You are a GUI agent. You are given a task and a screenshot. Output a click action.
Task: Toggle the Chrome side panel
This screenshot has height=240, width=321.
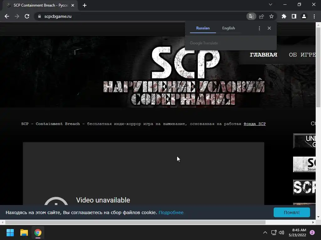[x=294, y=16]
